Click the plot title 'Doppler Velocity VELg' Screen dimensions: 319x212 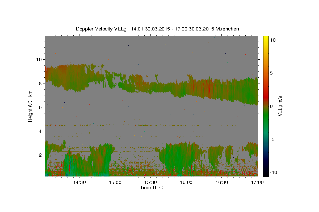(102, 29)
